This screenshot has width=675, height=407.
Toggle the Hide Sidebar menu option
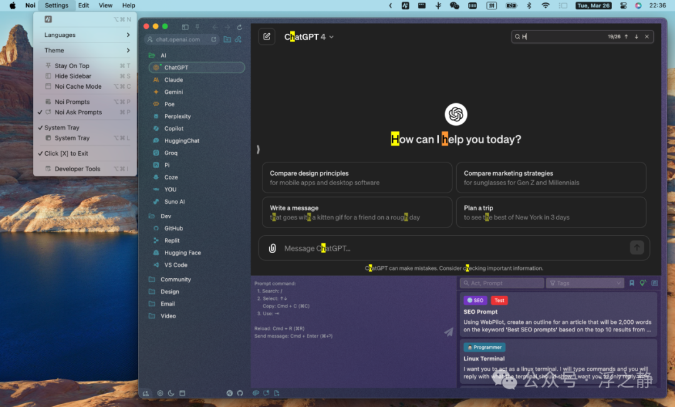point(85,76)
